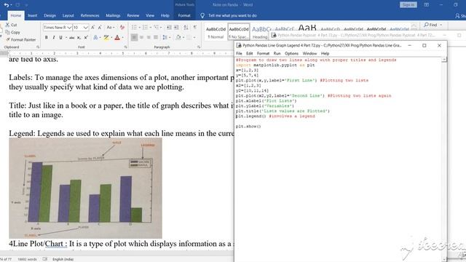Open the Edit menu in the IDLE window

[250, 53]
